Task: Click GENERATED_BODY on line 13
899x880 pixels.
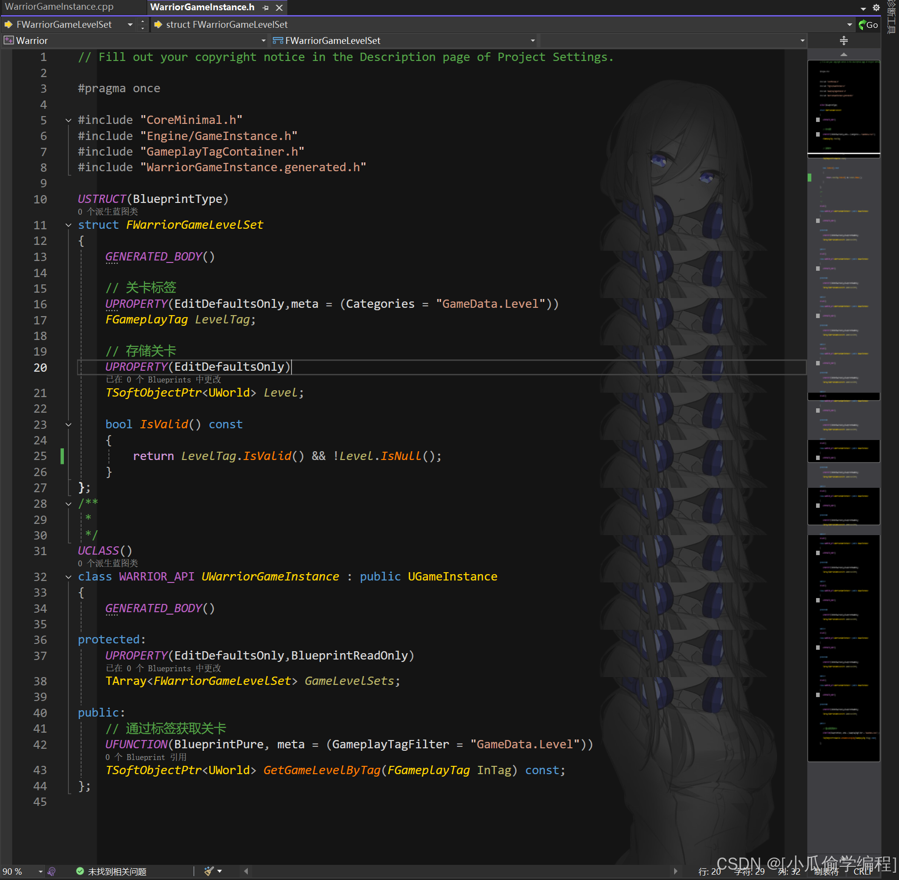Action: 154,257
